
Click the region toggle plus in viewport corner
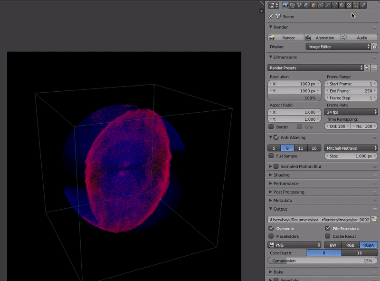pos(261,10)
